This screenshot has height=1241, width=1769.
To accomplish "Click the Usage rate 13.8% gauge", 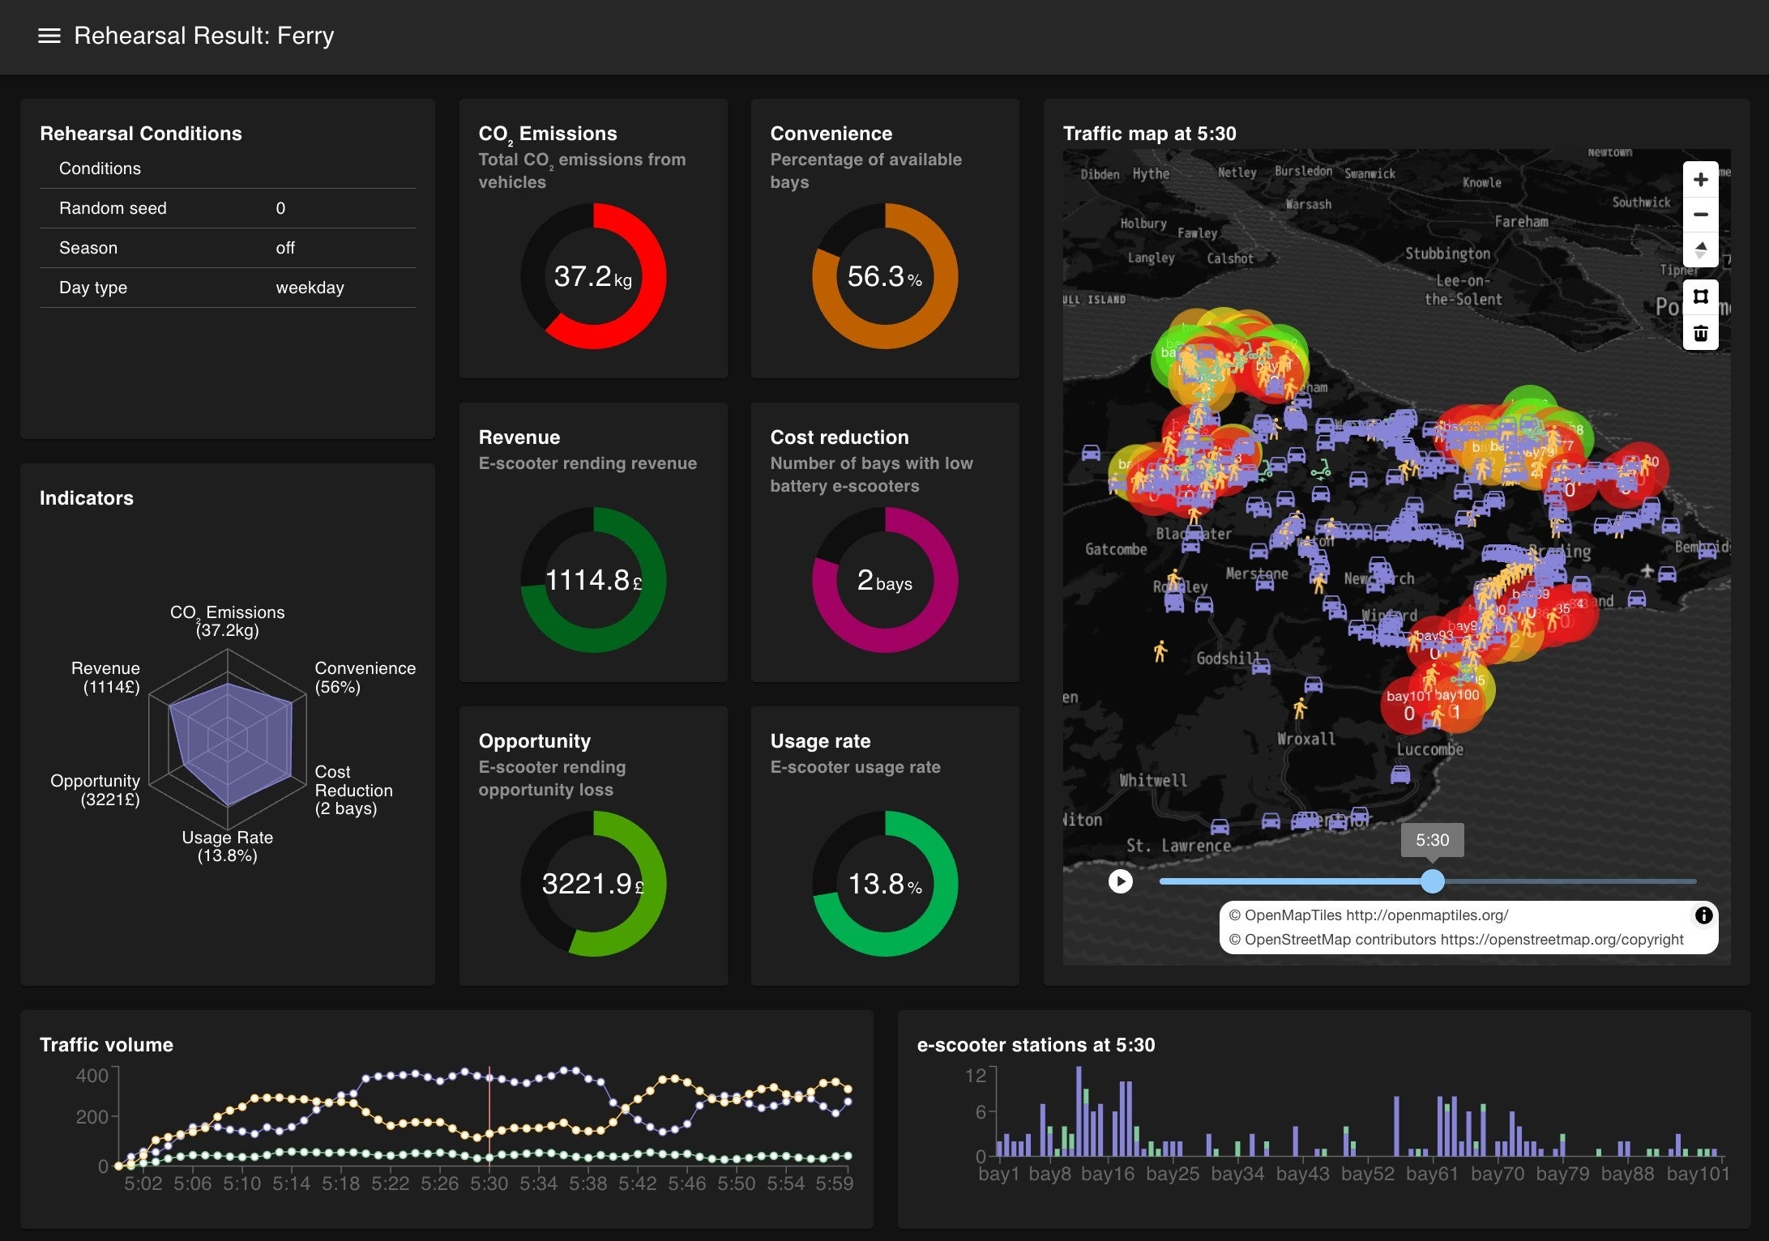I will (x=884, y=884).
